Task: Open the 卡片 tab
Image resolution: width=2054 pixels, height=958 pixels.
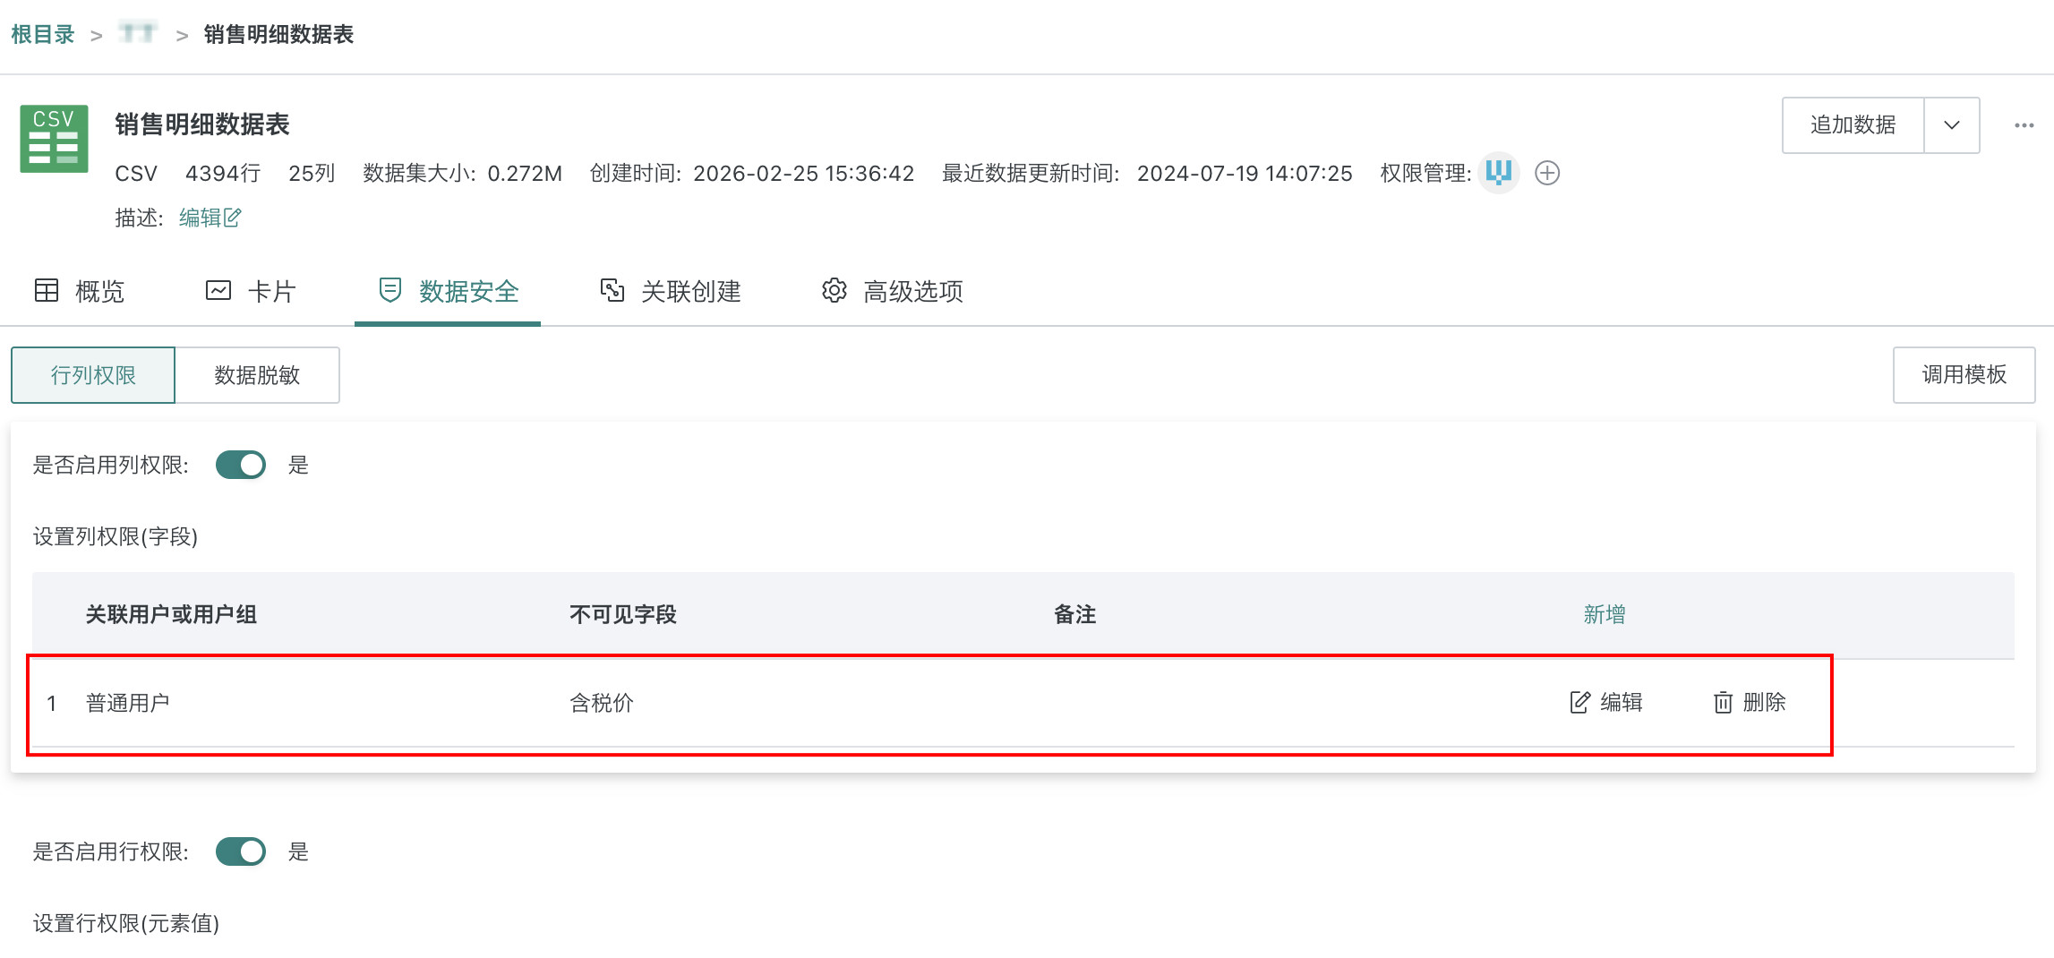Action: (251, 291)
